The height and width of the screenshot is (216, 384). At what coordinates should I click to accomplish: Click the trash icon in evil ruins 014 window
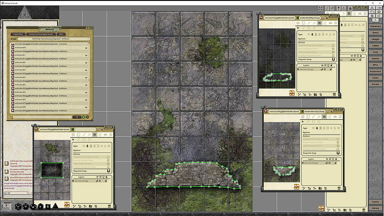pyautogui.click(x=339, y=188)
